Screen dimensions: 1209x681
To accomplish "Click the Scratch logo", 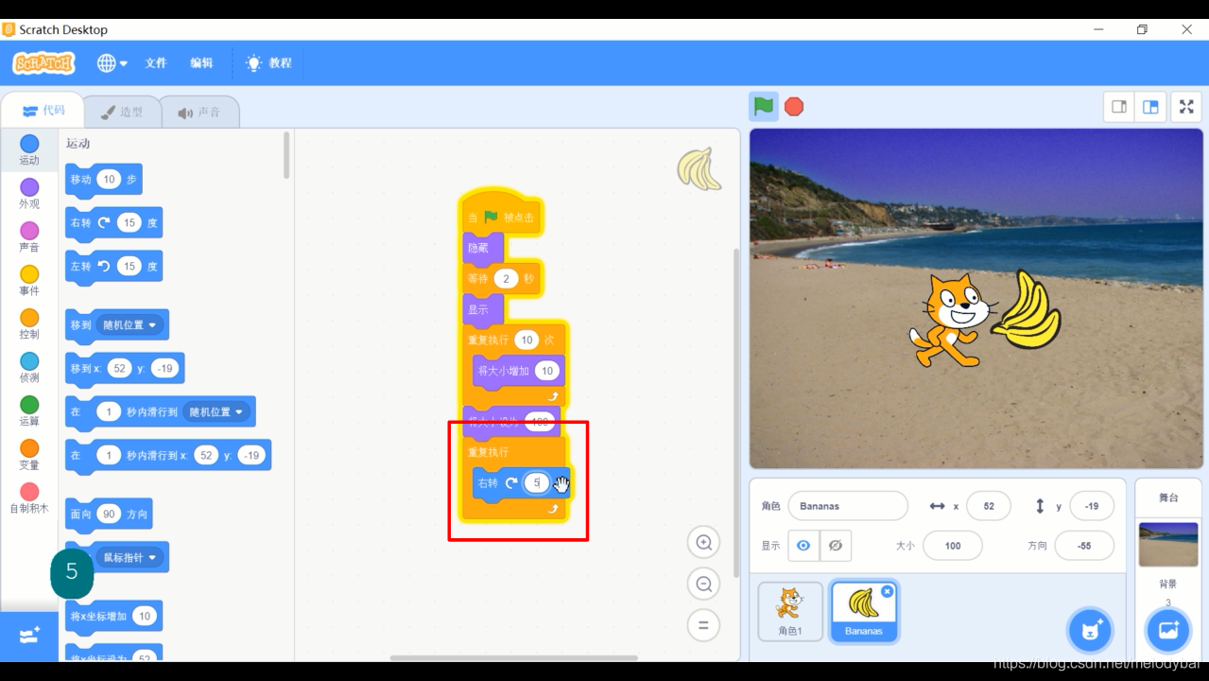I will point(43,63).
